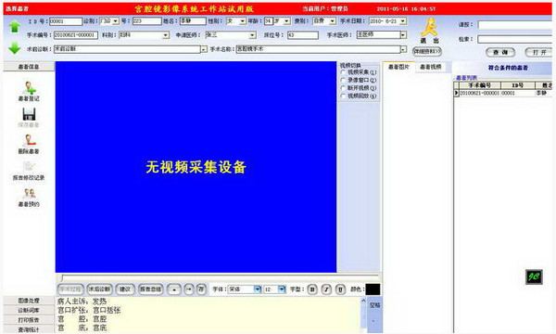Viewport: 556px width, 334px height.
Task: Click the 病人主诉 line in report text
Action: [82, 302]
